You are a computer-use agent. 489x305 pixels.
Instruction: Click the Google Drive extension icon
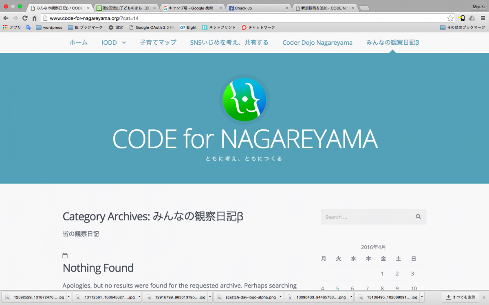(472, 18)
